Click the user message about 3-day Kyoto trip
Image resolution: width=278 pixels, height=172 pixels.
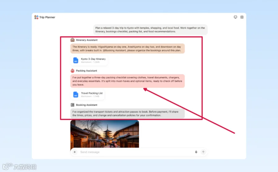pyautogui.click(x=150, y=30)
